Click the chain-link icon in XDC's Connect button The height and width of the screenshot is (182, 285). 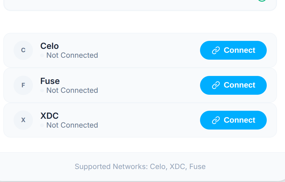(216, 120)
